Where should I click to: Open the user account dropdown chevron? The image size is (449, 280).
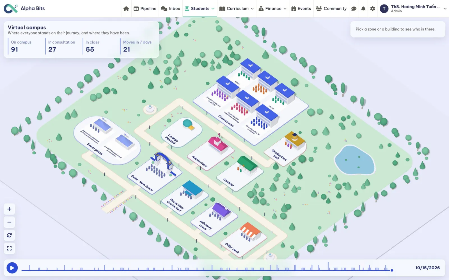pos(445,9)
